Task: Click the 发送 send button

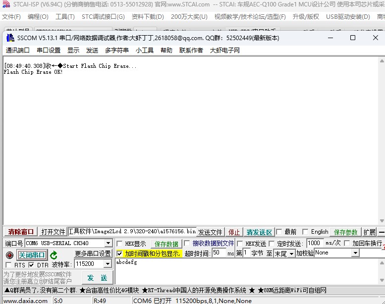Action: click(x=97, y=278)
